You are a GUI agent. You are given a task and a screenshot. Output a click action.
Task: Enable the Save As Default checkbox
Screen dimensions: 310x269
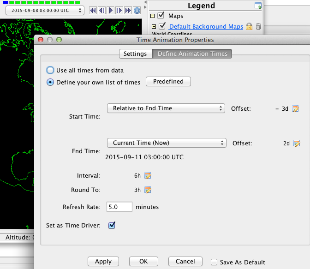[214, 262]
